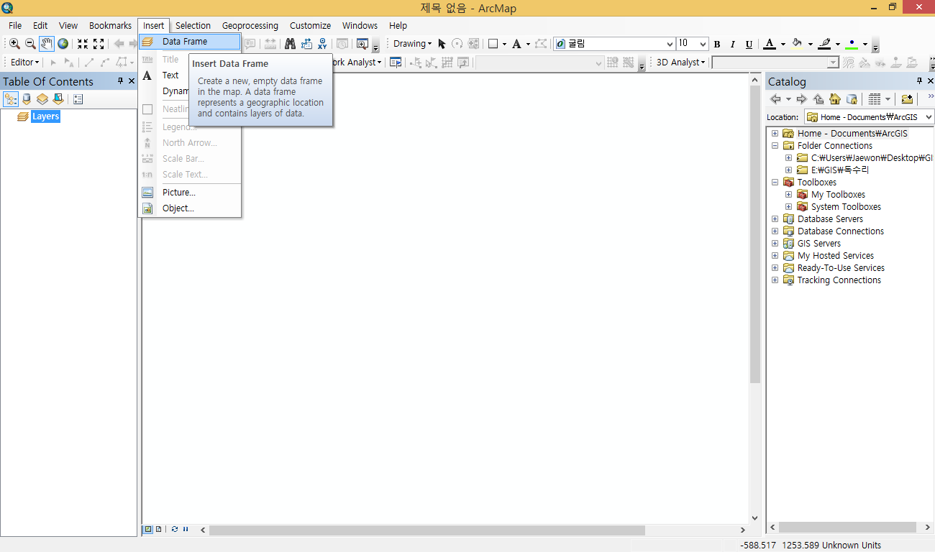Click the Find Route icon

306,44
